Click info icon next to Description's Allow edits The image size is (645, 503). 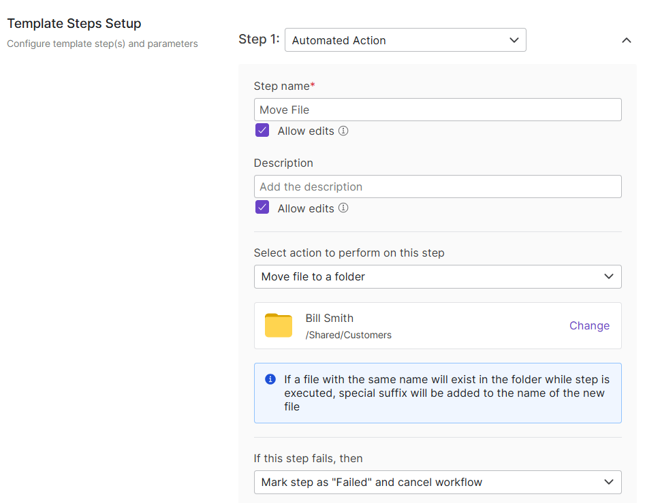pyautogui.click(x=343, y=208)
